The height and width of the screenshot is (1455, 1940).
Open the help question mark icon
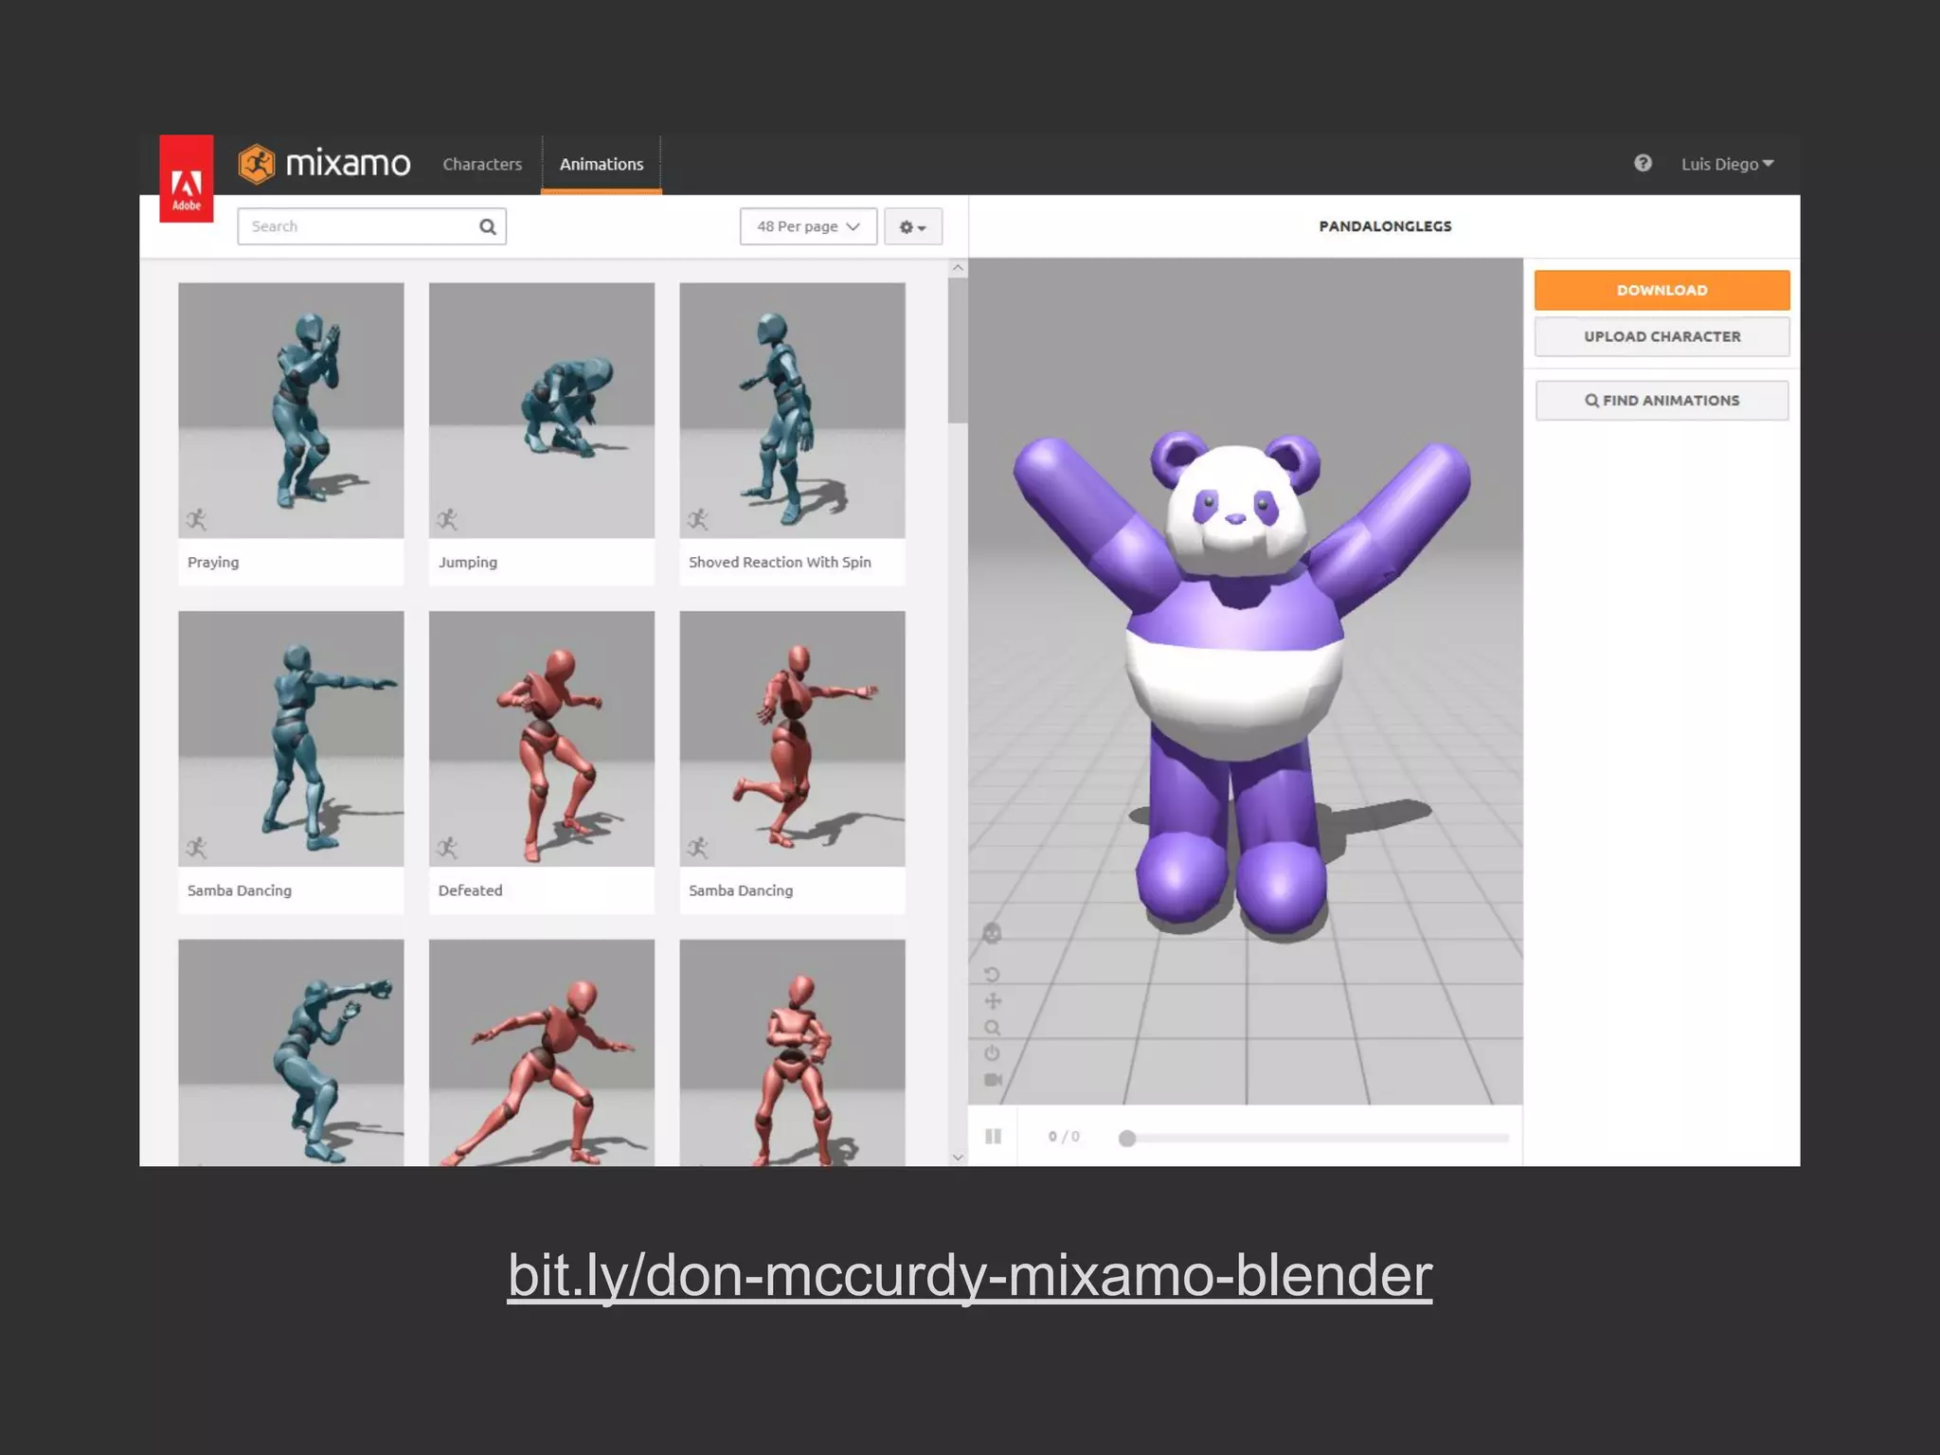point(1643,163)
